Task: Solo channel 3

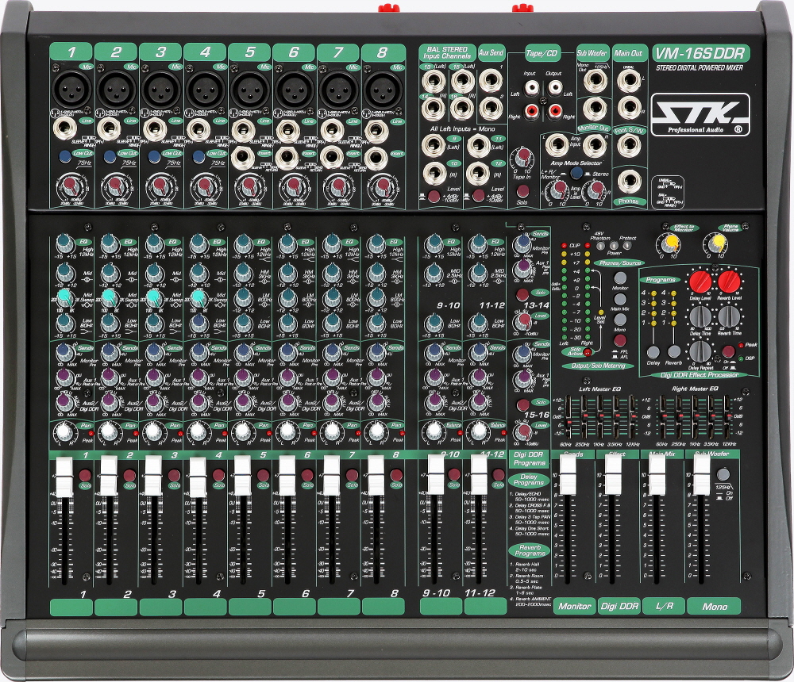Action: click(174, 475)
